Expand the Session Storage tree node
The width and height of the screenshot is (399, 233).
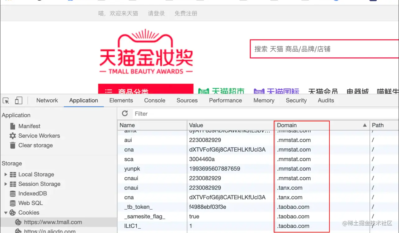[6, 184]
